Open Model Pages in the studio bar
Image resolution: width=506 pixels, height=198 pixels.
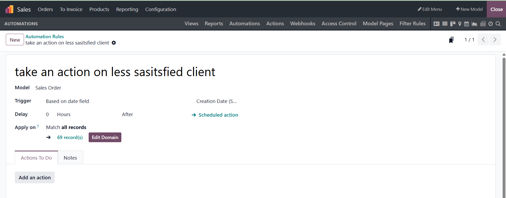(378, 24)
